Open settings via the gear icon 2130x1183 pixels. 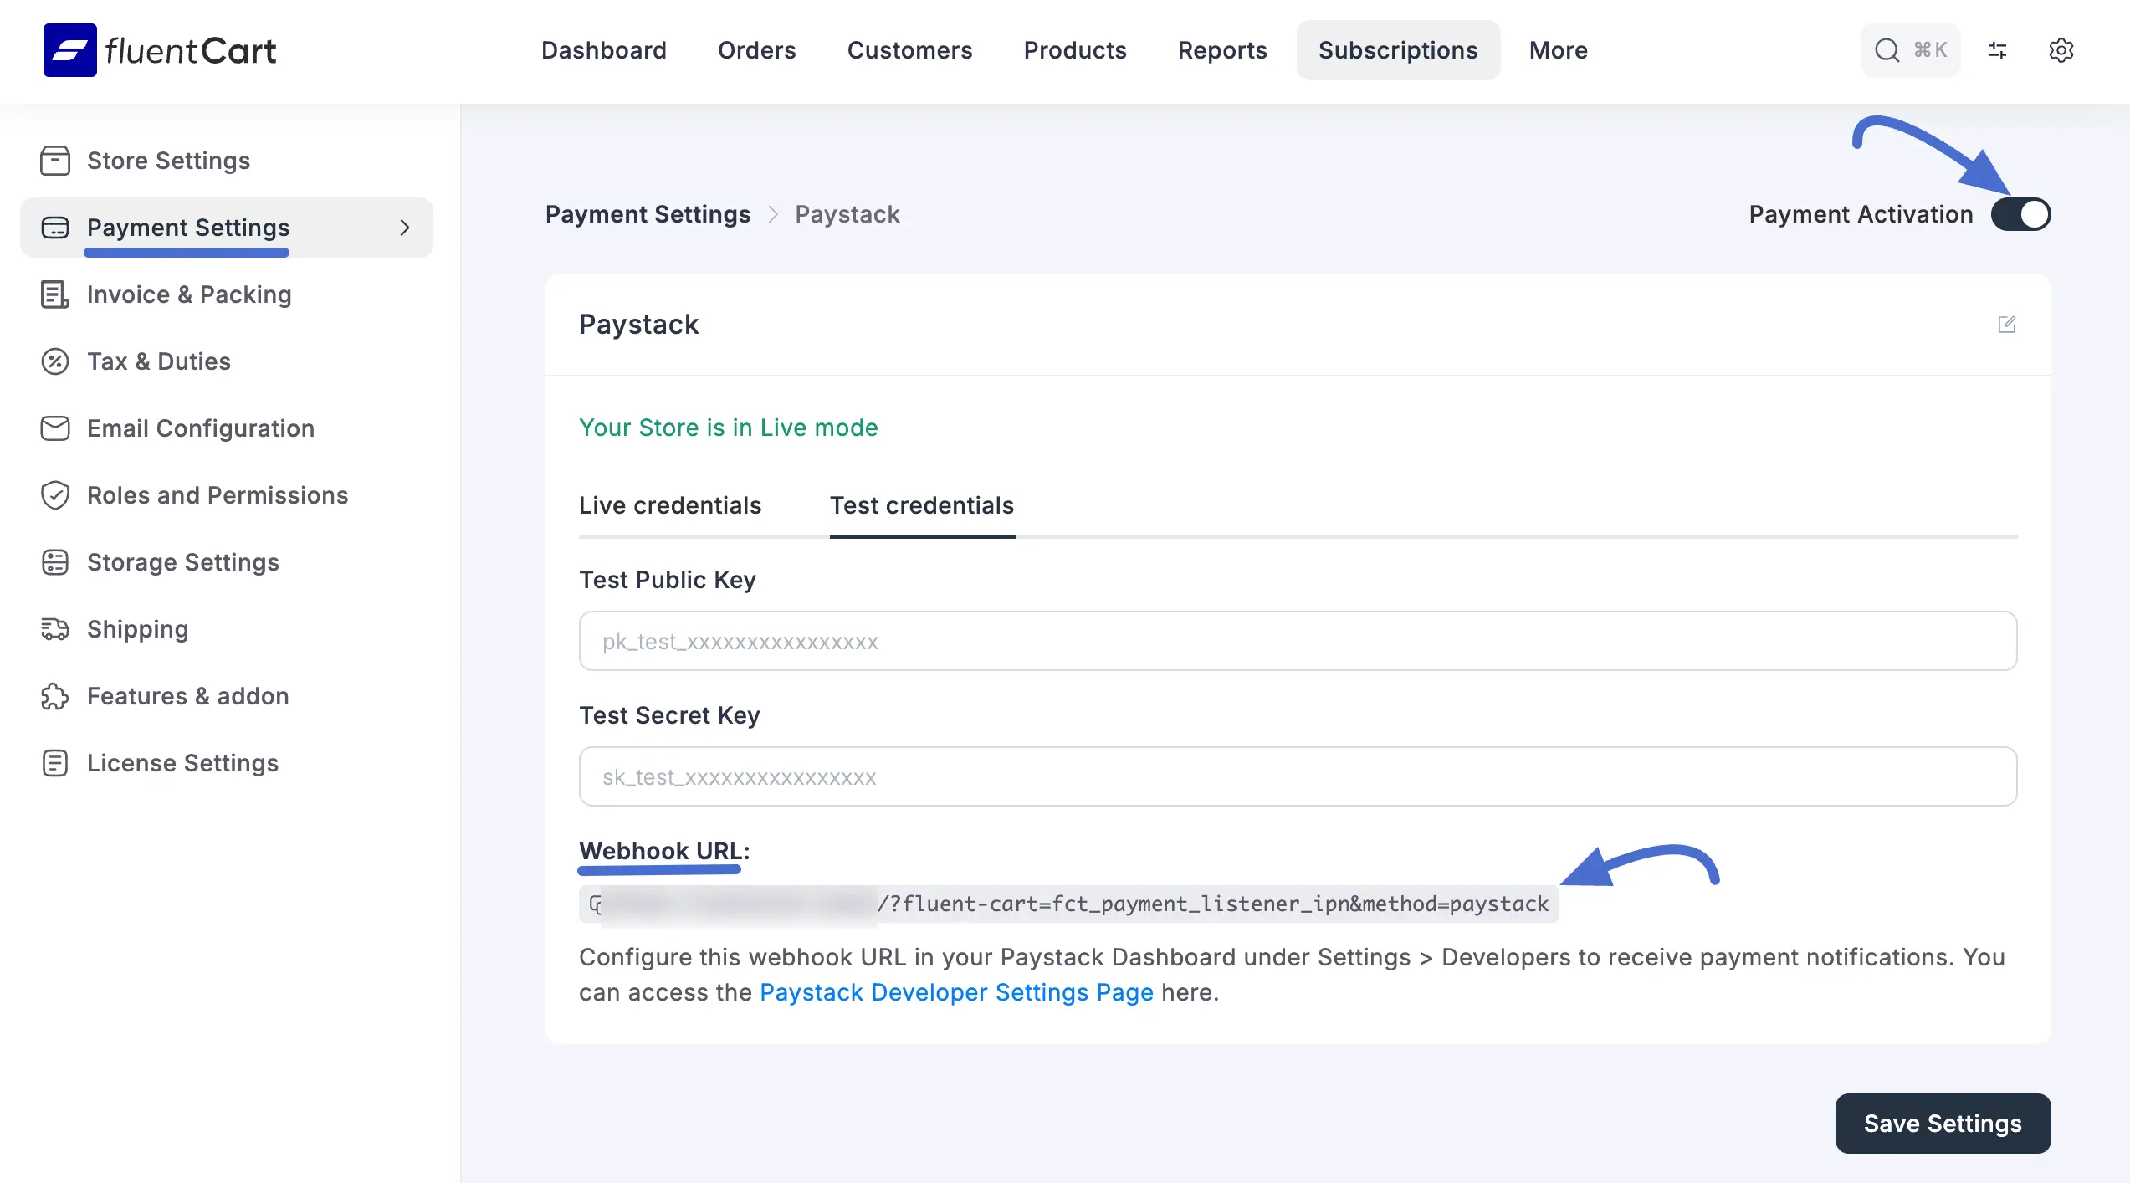tap(2061, 50)
